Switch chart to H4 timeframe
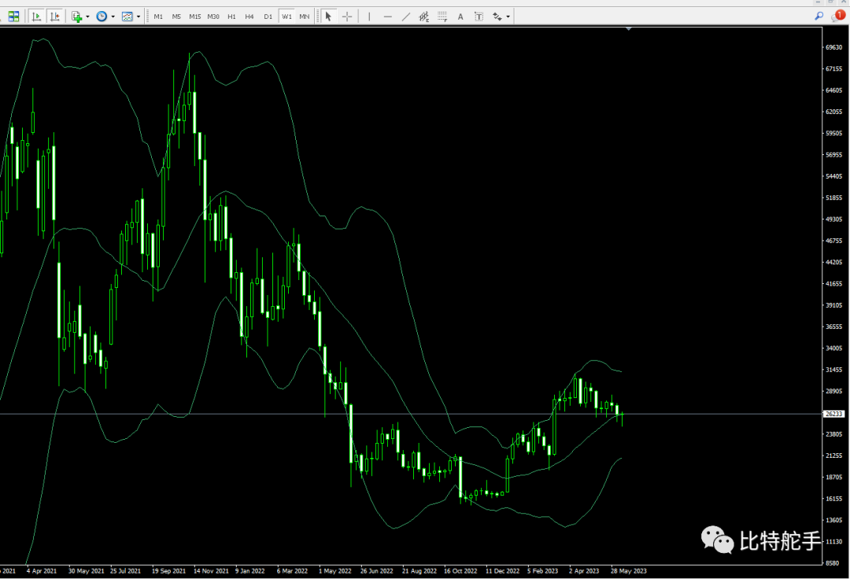The image size is (850, 579). coord(249,17)
